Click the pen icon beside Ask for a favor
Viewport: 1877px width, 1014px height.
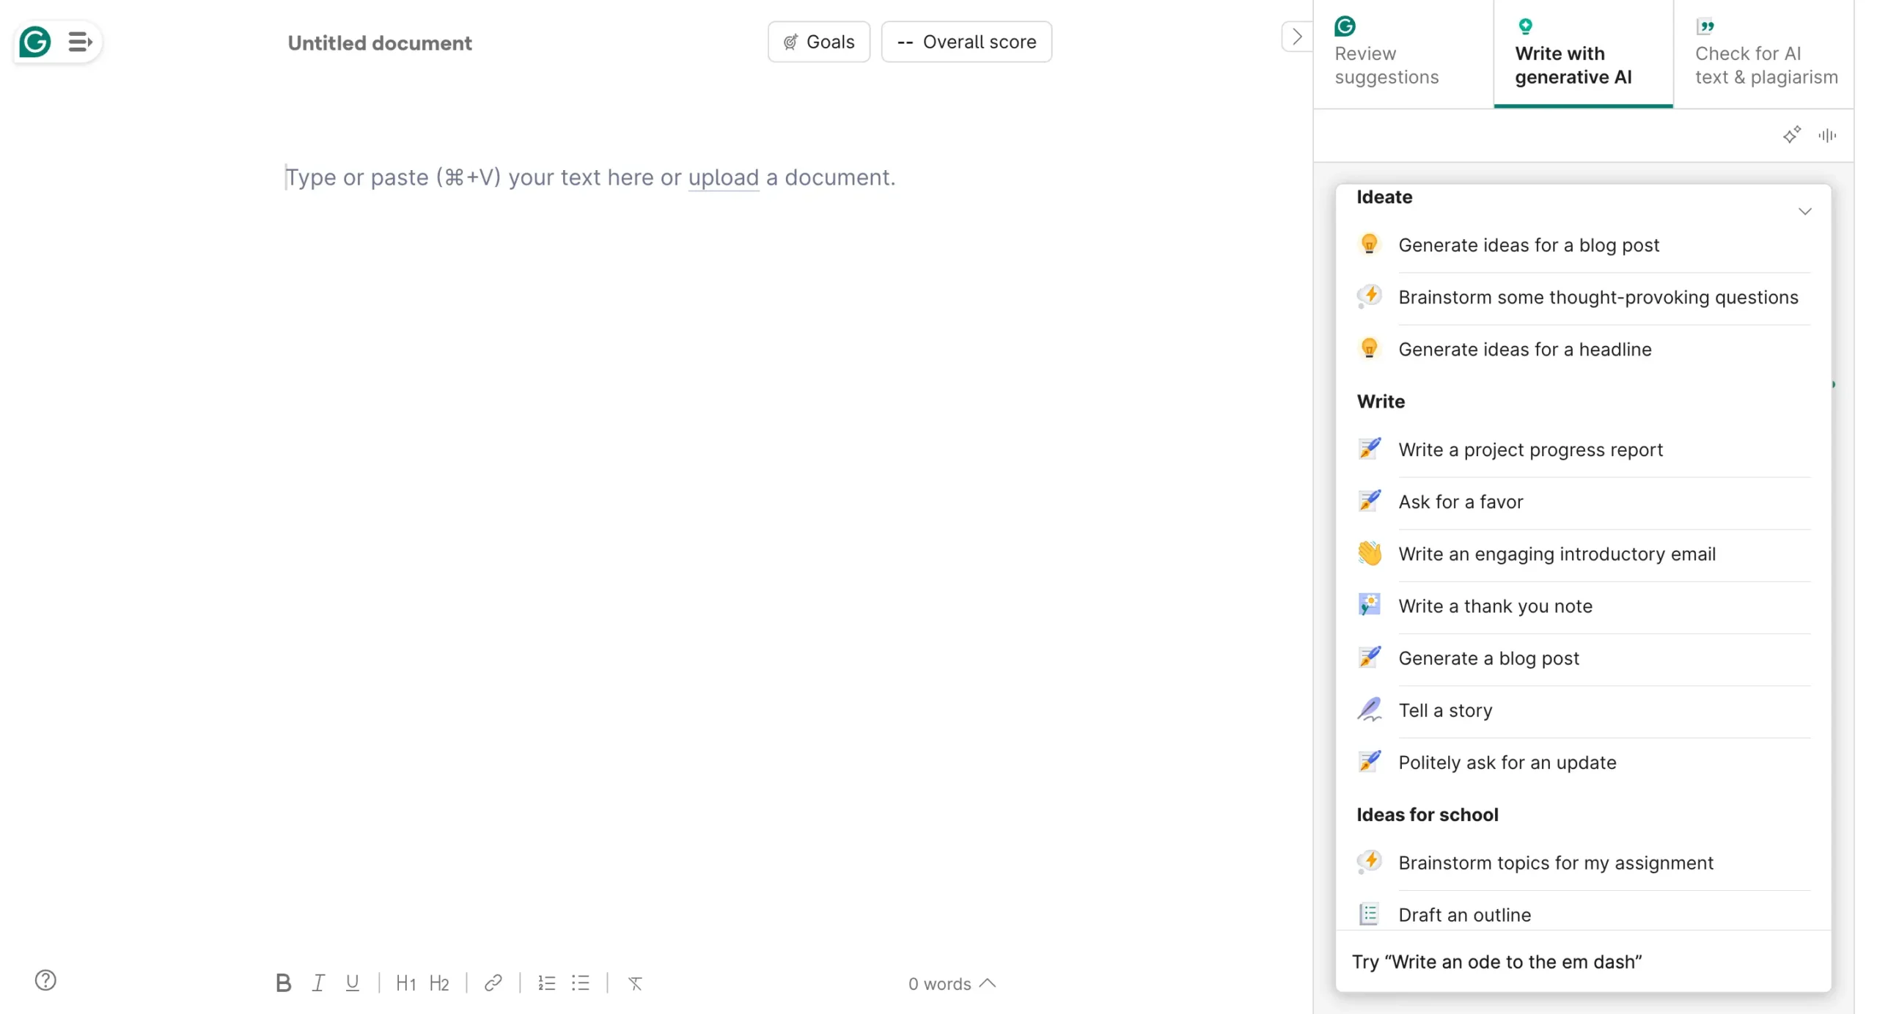click(1368, 500)
